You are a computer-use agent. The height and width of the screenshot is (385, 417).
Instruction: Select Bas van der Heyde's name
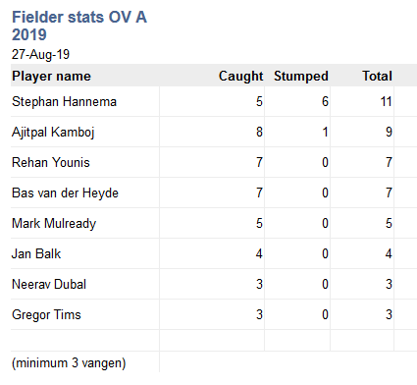65,193
